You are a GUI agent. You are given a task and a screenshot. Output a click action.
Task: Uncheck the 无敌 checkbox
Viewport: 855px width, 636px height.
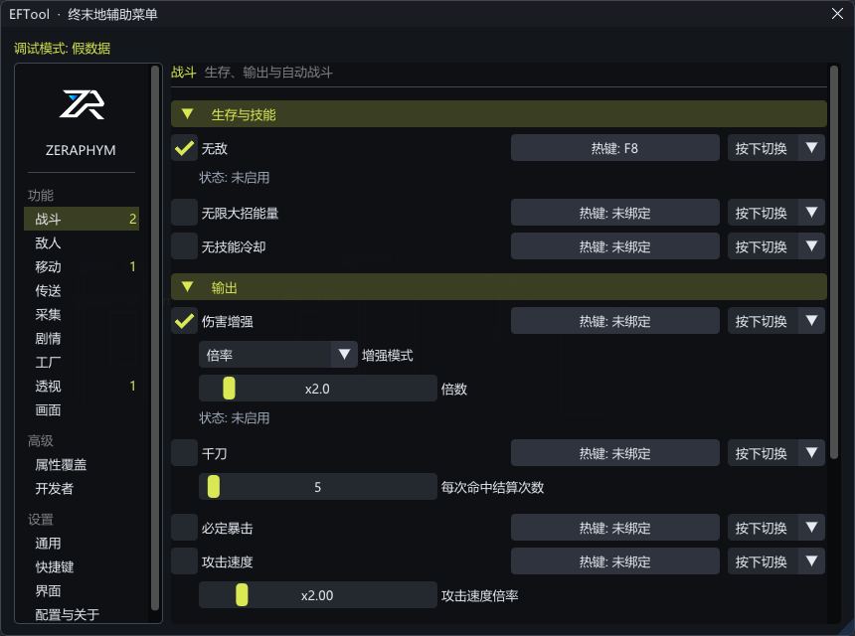tap(184, 148)
